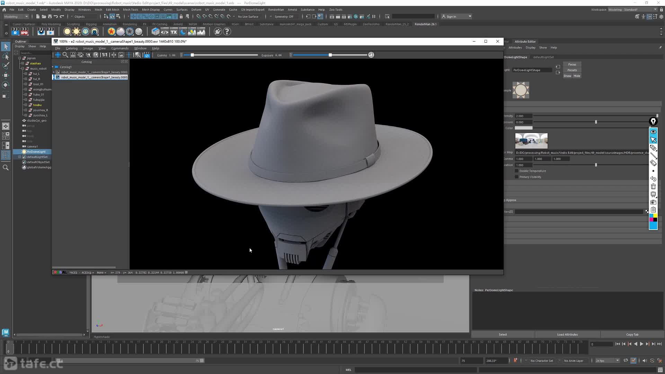Click the crosshair icon in It toolbar
665x374 pixels.
(x=129, y=55)
